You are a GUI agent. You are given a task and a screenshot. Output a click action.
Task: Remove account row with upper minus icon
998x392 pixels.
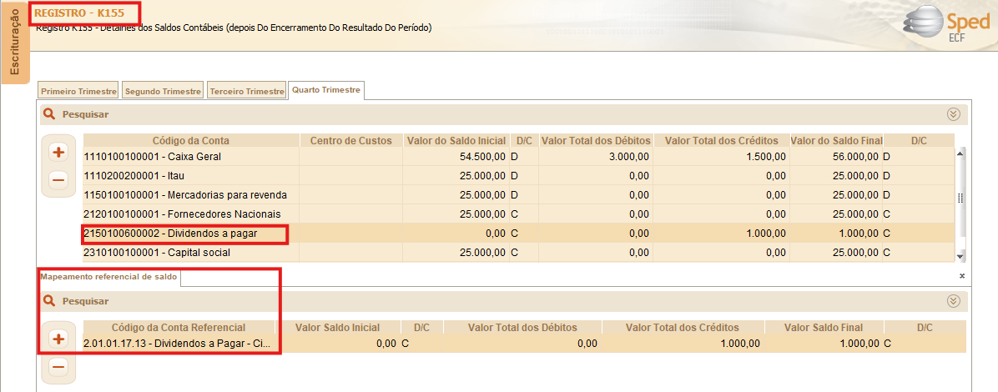pyautogui.click(x=58, y=180)
